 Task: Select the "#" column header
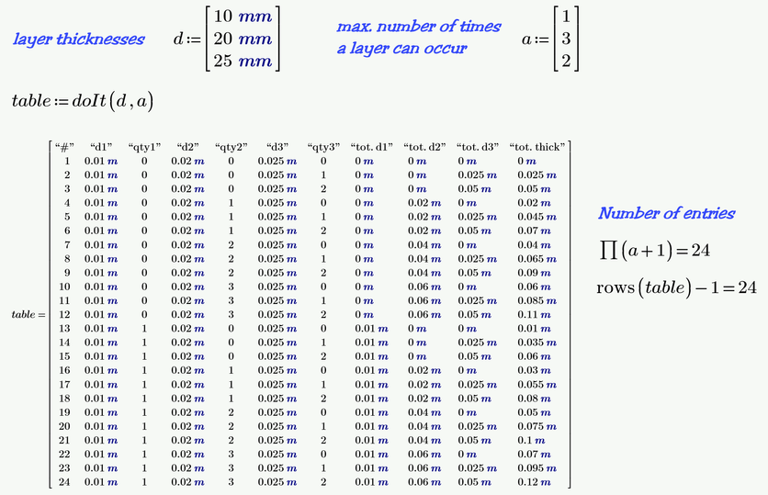[64, 147]
